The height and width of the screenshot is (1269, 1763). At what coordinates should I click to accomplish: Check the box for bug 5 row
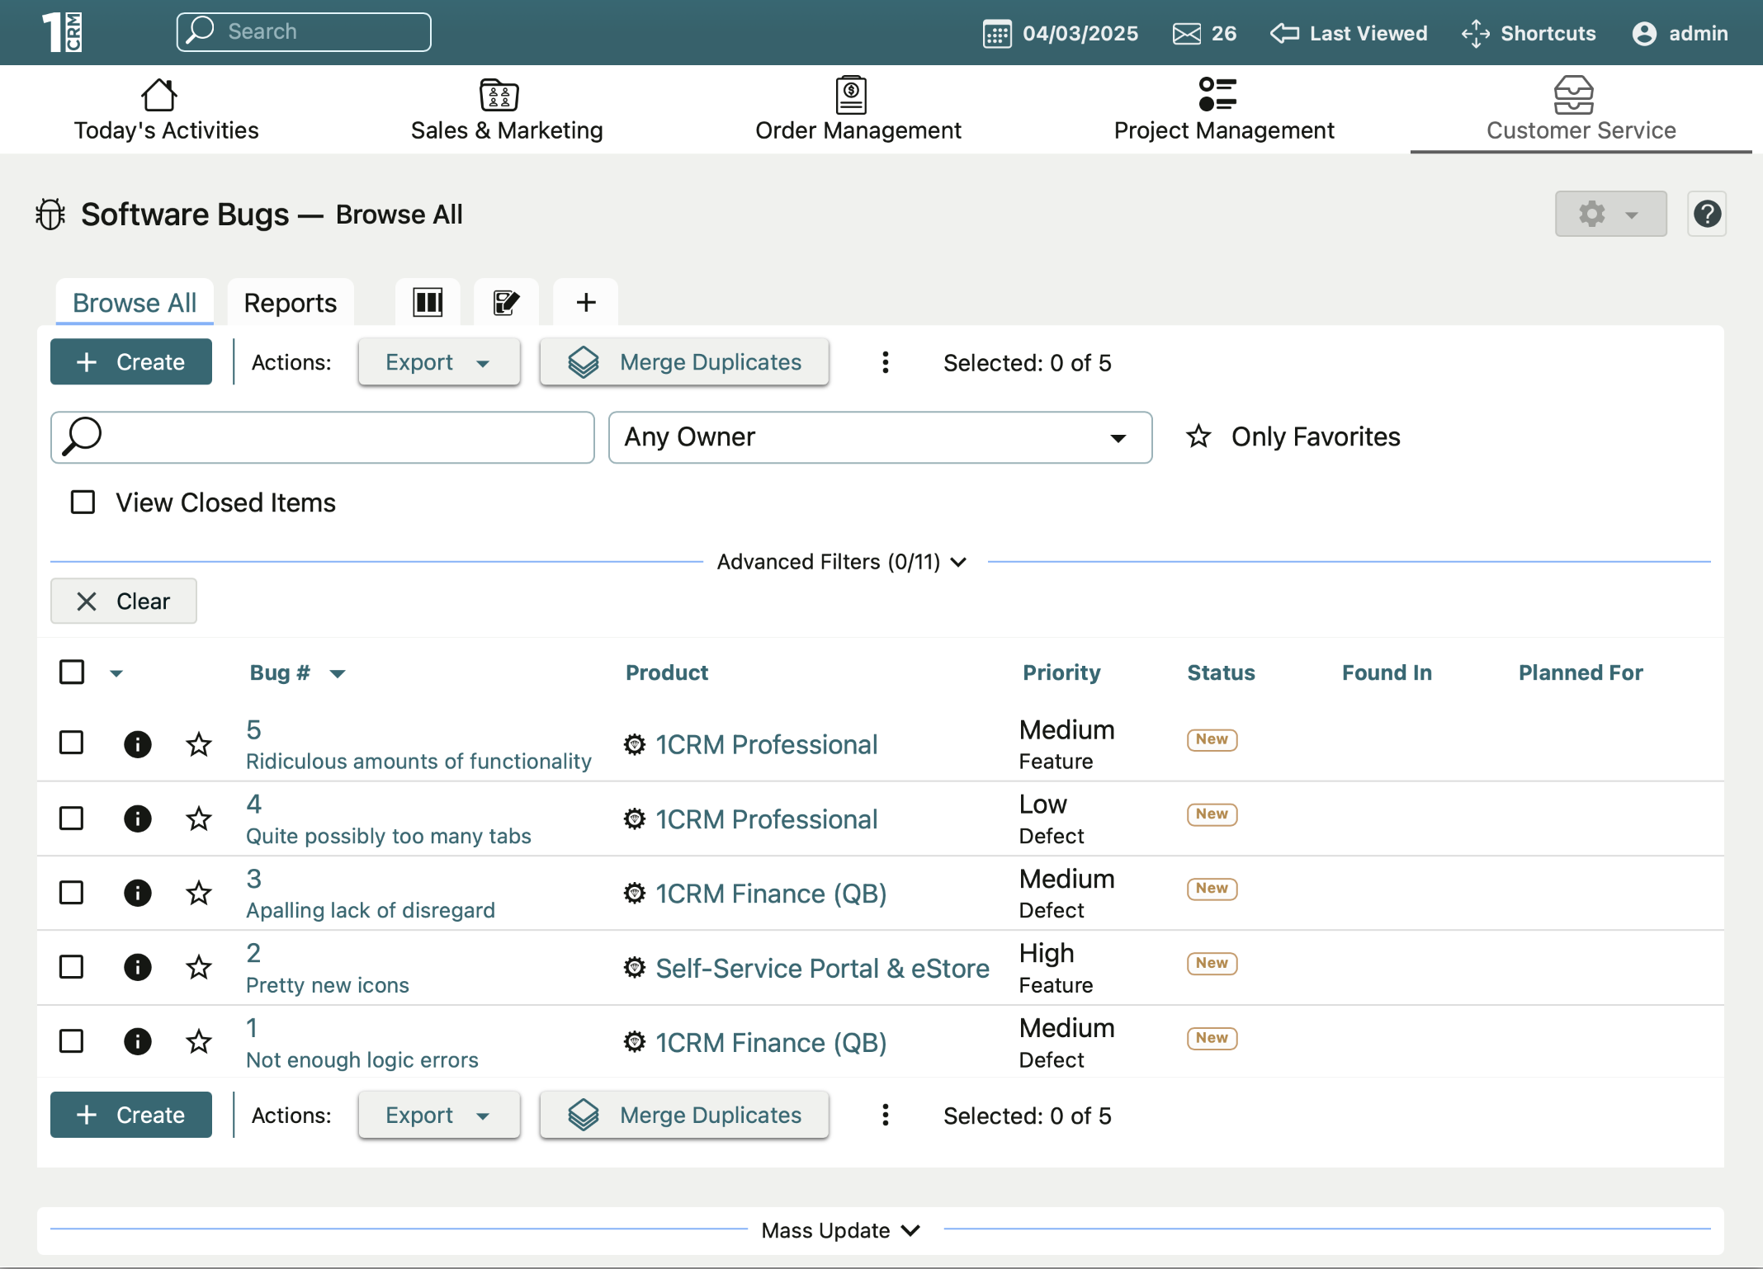(x=72, y=743)
